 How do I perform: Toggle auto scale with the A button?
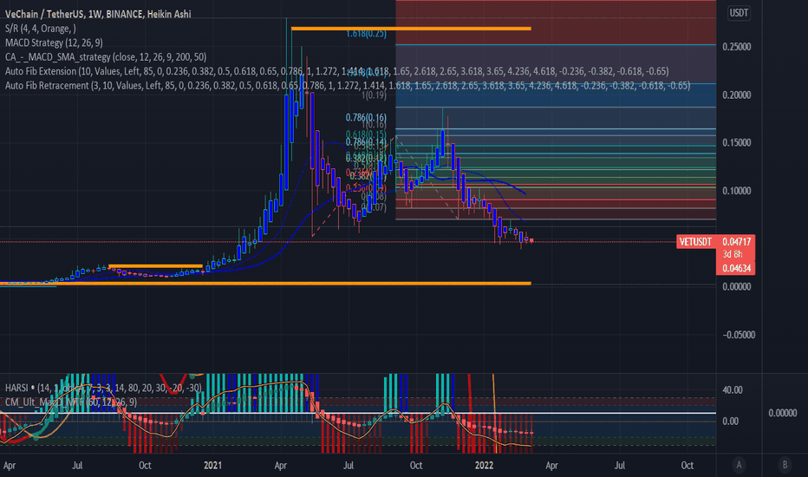tap(739, 465)
